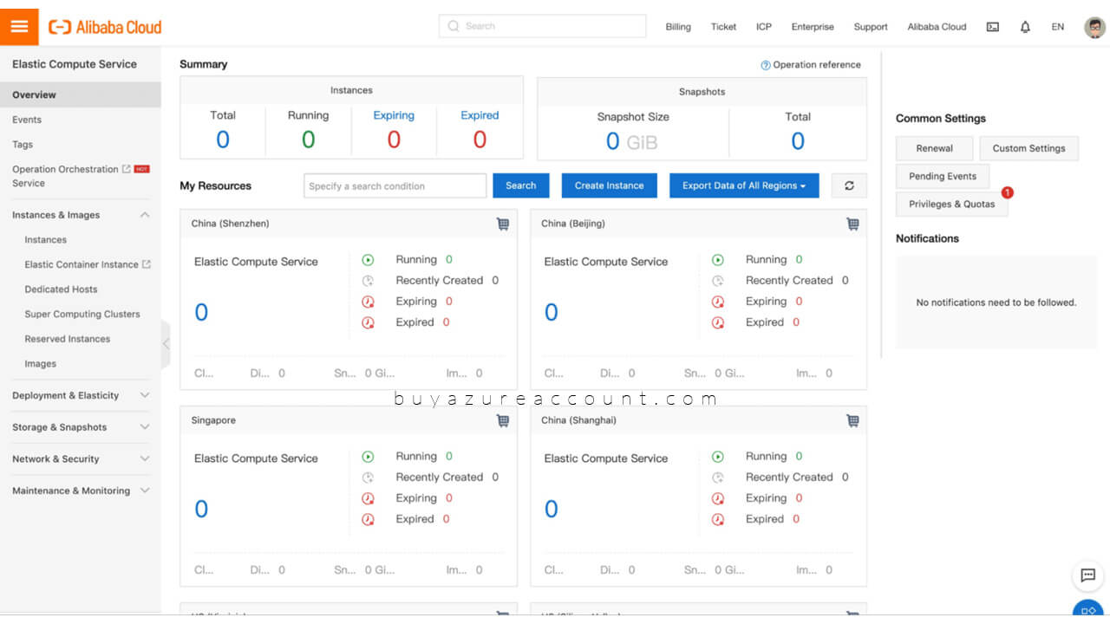
Task: Click the Expired clock icon in Singapore card
Action: coord(368,519)
